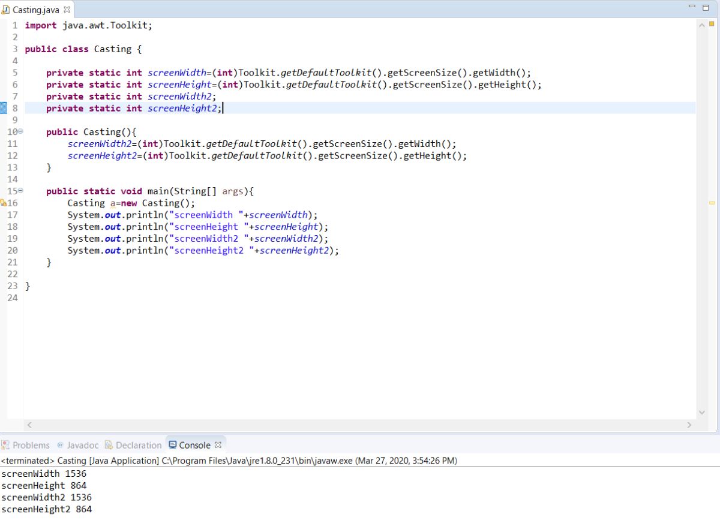Click the warning marker on line 16
This screenshot has width=720, height=523.
(x=4, y=203)
